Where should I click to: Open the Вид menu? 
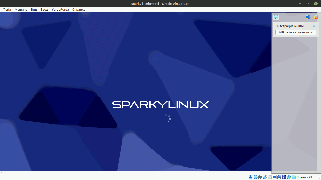click(x=34, y=9)
